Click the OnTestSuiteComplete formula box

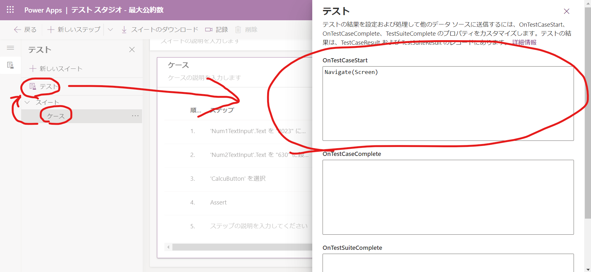[x=448, y=263]
